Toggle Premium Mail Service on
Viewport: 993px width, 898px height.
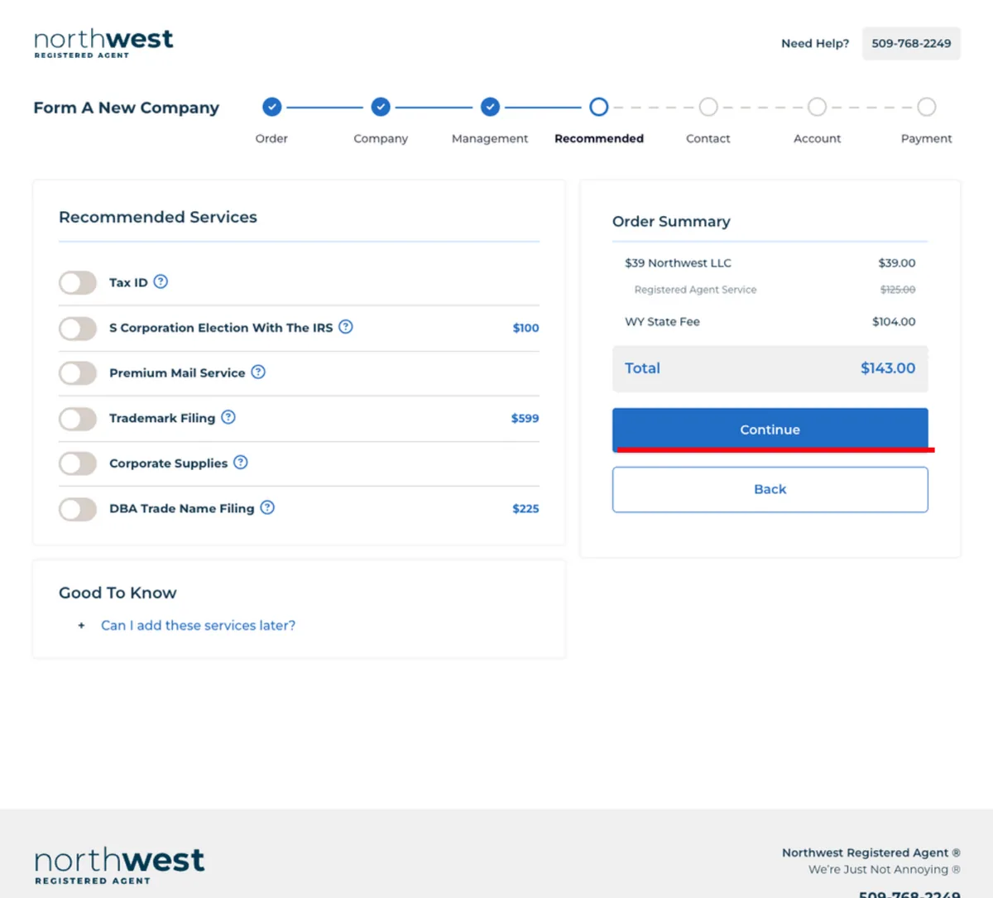pyautogui.click(x=78, y=373)
